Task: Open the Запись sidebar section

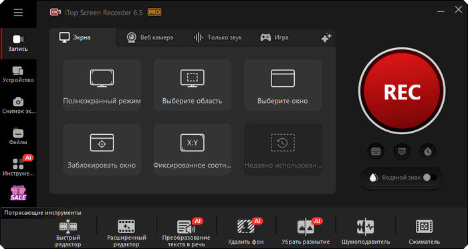Action: (x=18, y=43)
